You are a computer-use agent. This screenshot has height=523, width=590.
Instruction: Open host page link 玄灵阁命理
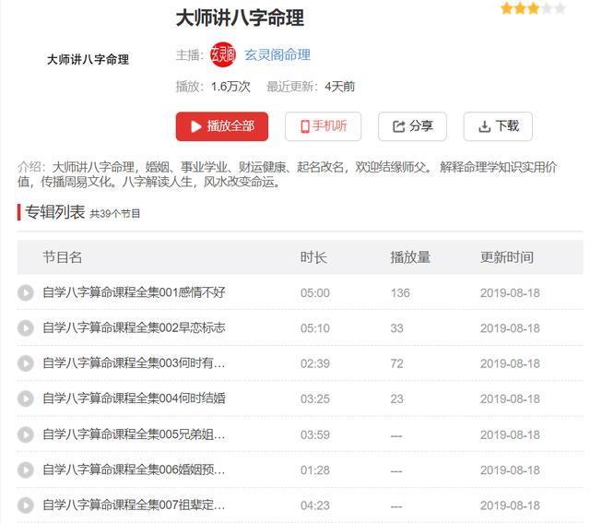coord(277,54)
